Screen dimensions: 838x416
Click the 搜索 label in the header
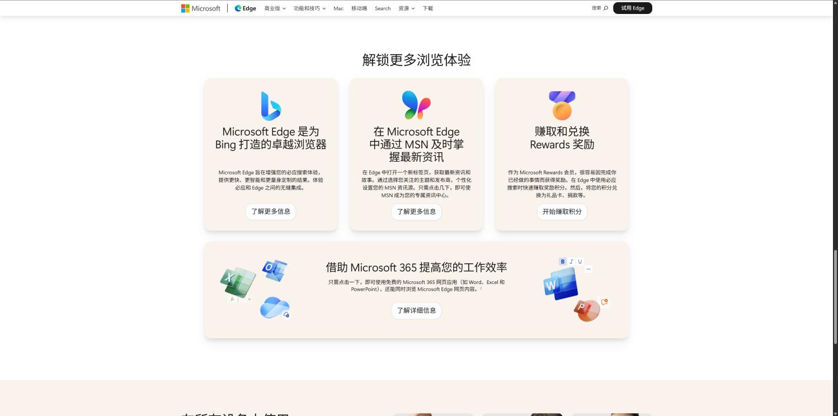(x=596, y=8)
